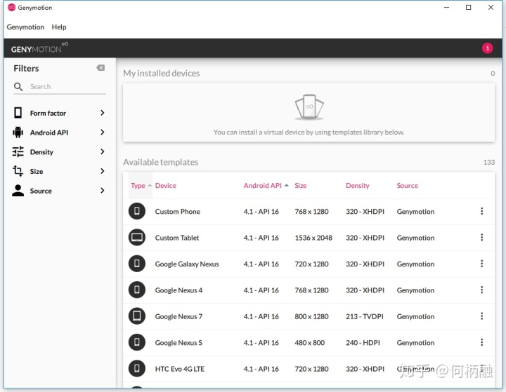Viewport: 506px width, 392px height.
Task: Select the Custom Tablet template name
Action: point(177,238)
